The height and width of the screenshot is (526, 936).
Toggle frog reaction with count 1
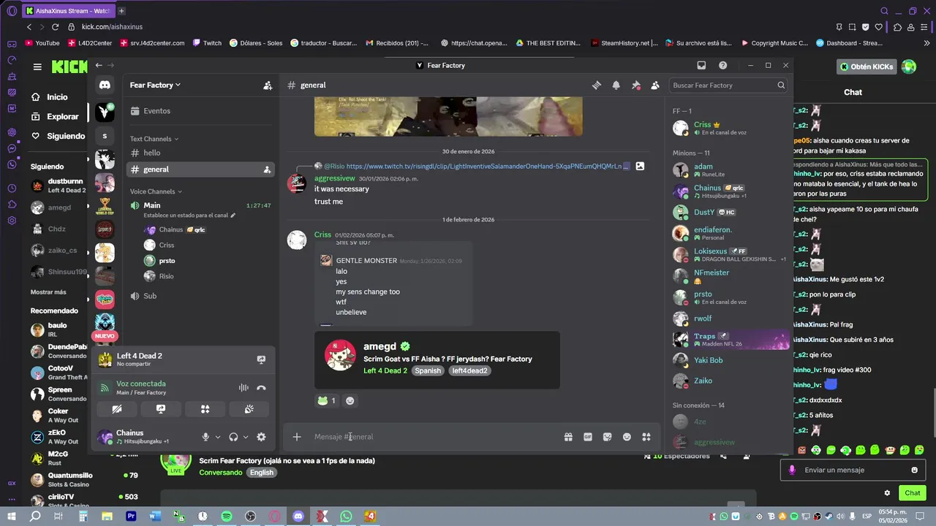pos(327,400)
